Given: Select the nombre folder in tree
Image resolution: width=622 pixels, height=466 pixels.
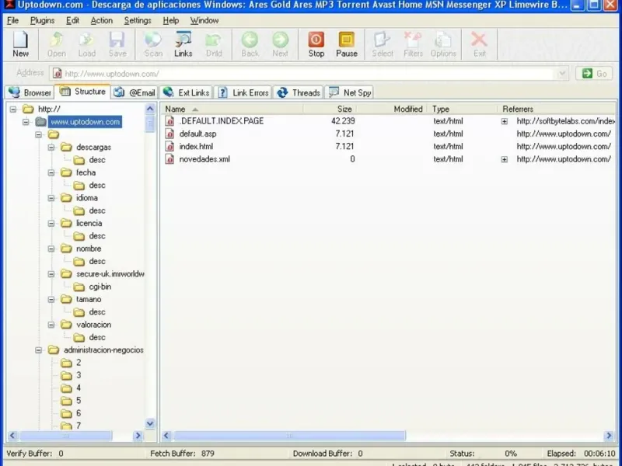Looking at the screenshot, I should [x=89, y=249].
